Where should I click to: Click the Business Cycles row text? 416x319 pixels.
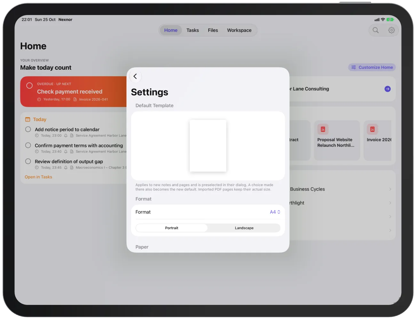pyautogui.click(x=308, y=189)
